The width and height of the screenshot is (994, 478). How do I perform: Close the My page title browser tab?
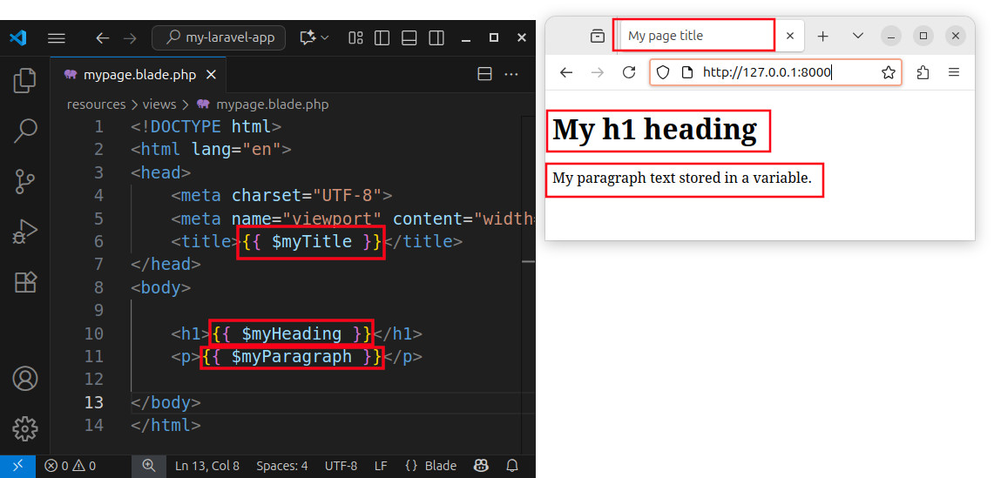[790, 37]
